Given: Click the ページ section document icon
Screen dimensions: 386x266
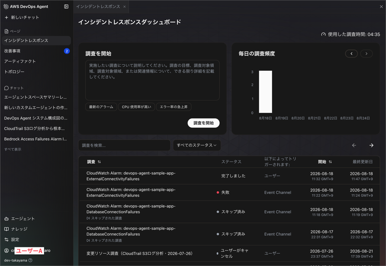Looking at the screenshot, I should pos(7,31).
